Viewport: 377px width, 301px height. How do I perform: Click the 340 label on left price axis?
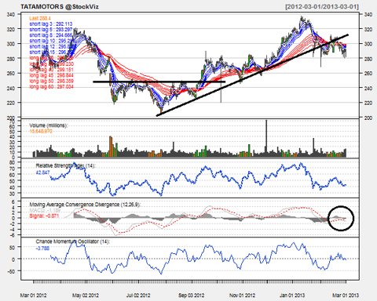[10, 14]
